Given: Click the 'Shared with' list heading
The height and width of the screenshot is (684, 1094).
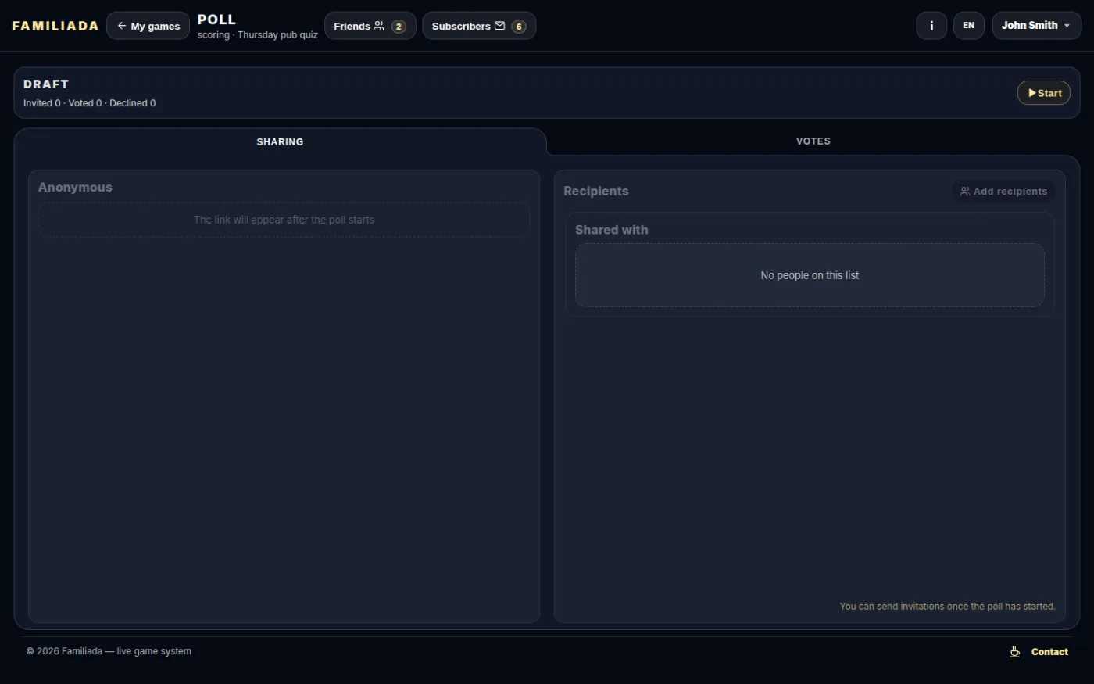Looking at the screenshot, I should [612, 230].
